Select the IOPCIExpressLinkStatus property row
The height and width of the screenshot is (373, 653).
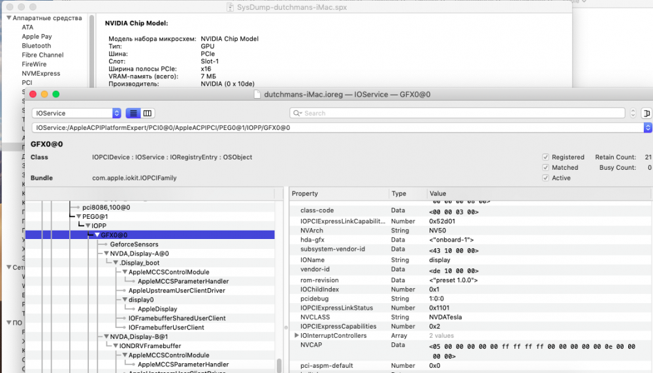471,308
